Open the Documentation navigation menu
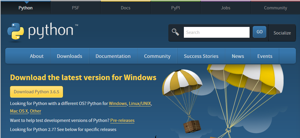 [x=113, y=56]
